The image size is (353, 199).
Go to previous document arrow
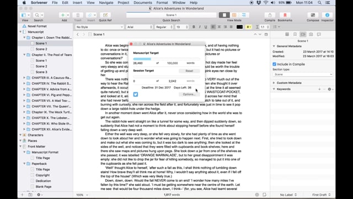[255, 34]
